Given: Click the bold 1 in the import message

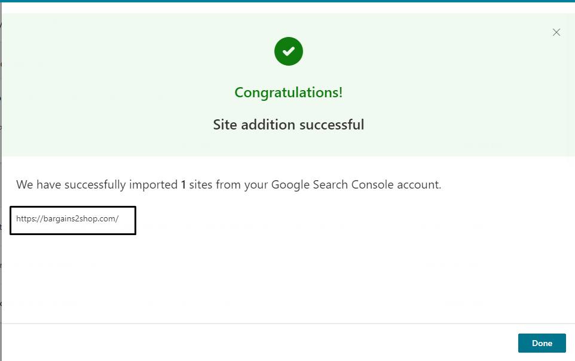Looking at the screenshot, I should coord(183,184).
